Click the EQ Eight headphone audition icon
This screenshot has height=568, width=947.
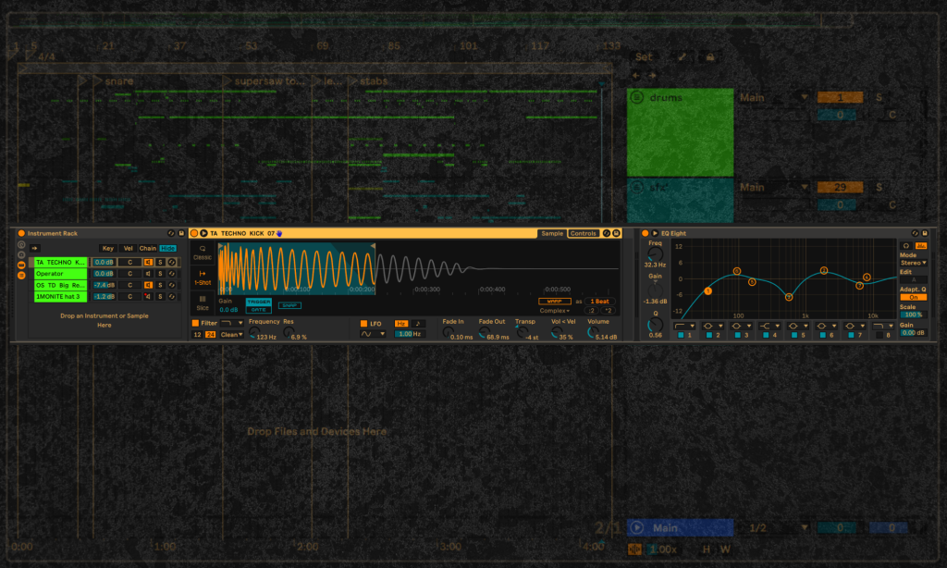click(905, 245)
